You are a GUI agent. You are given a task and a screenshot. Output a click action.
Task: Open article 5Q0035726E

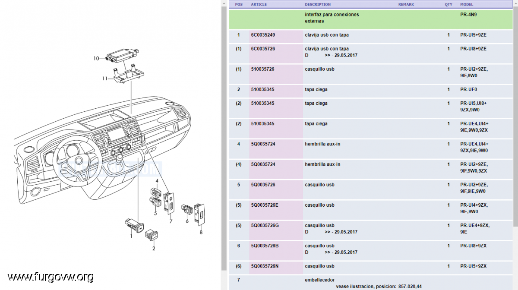(x=265, y=205)
